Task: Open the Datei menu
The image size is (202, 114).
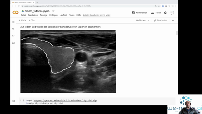Action: [x=23, y=15]
